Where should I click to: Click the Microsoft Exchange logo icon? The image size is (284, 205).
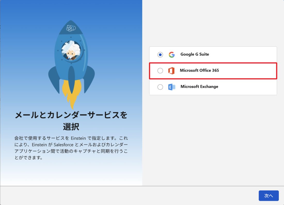(171, 87)
